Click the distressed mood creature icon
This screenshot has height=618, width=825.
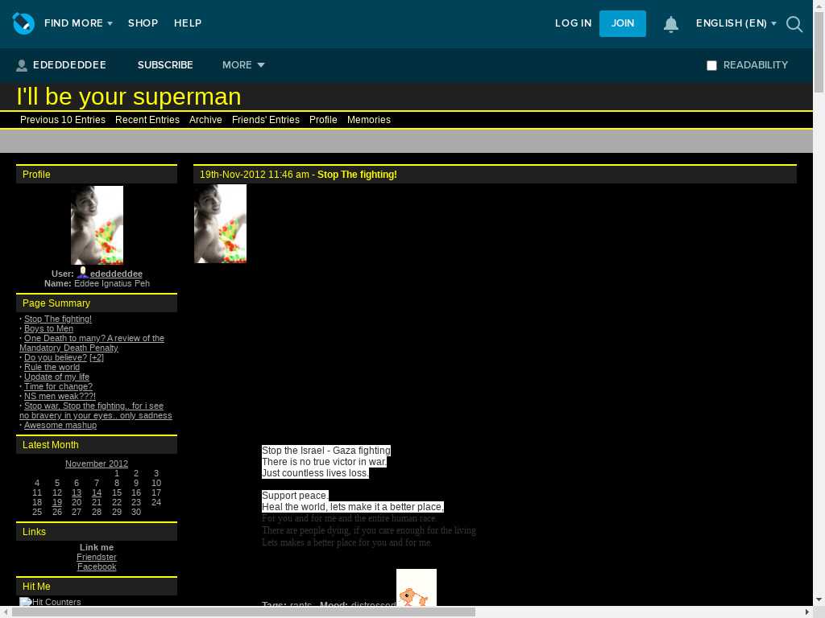[x=416, y=589]
